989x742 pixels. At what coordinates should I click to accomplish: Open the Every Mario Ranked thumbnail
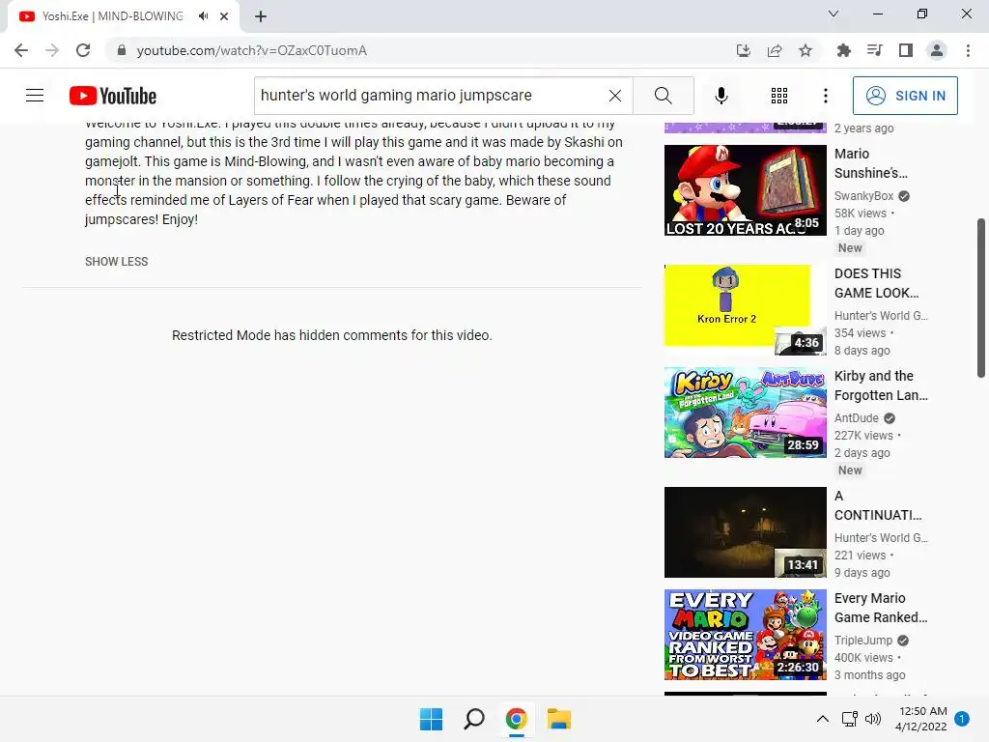(745, 634)
